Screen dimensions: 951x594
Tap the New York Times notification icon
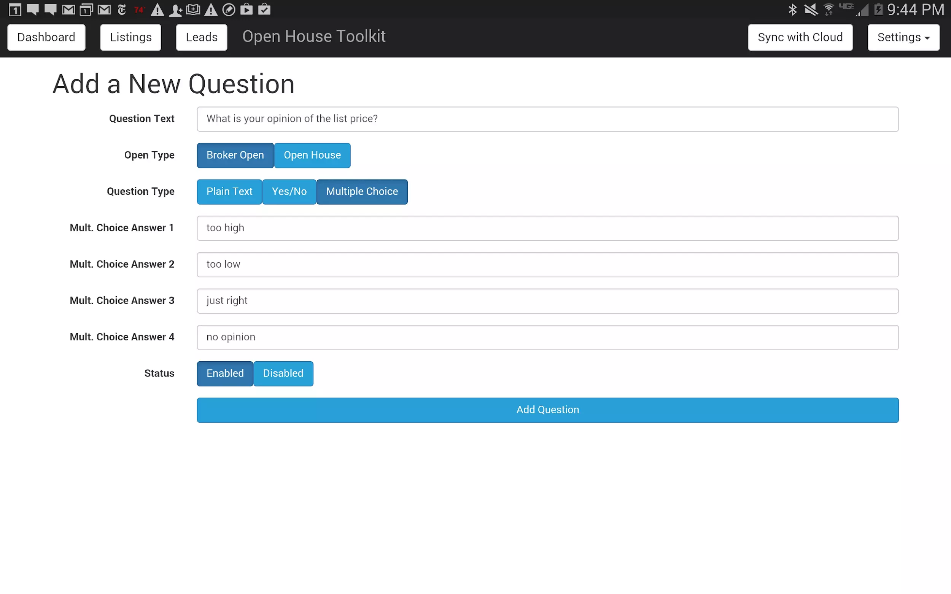click(122, 10)
